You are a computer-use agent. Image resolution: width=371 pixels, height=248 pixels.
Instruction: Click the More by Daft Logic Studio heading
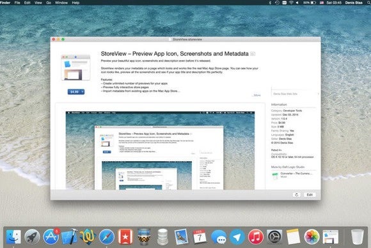[288, 167]
